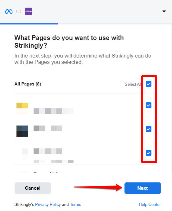Click the purple Strikingly logo
This screenshot has height=211, width=172.
click(x=29, y=11)
